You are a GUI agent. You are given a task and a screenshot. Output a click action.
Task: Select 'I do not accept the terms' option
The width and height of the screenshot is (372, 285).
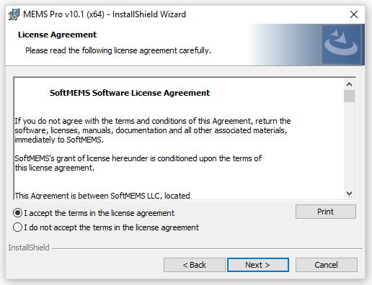[x=18, y=227]
